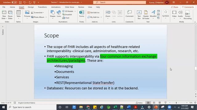Start Slide Show from status bar icon
Screen dimensions: 197x110
pos(166,103)
